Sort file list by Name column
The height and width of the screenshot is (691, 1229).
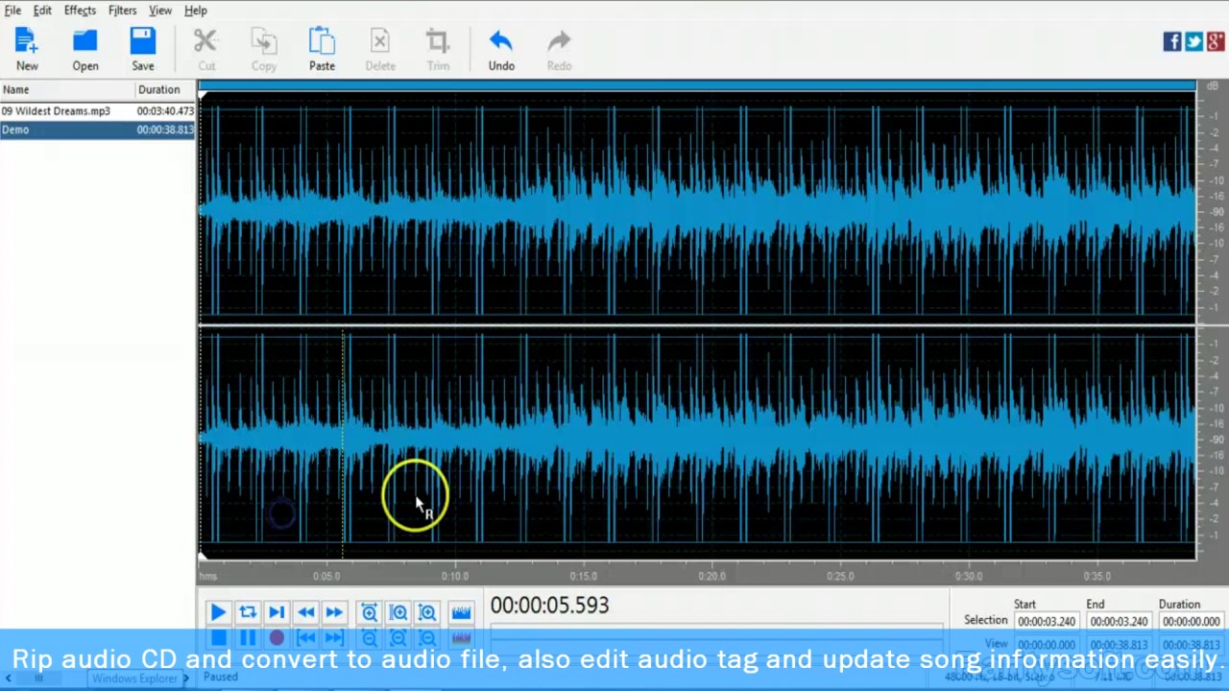click(67, 89)
